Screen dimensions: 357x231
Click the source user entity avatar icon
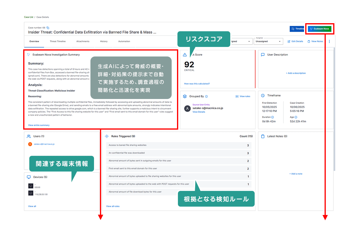(x=187, y=109)
